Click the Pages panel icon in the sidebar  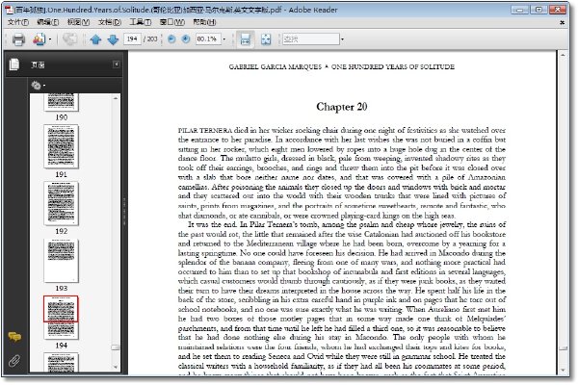[14, 64]
